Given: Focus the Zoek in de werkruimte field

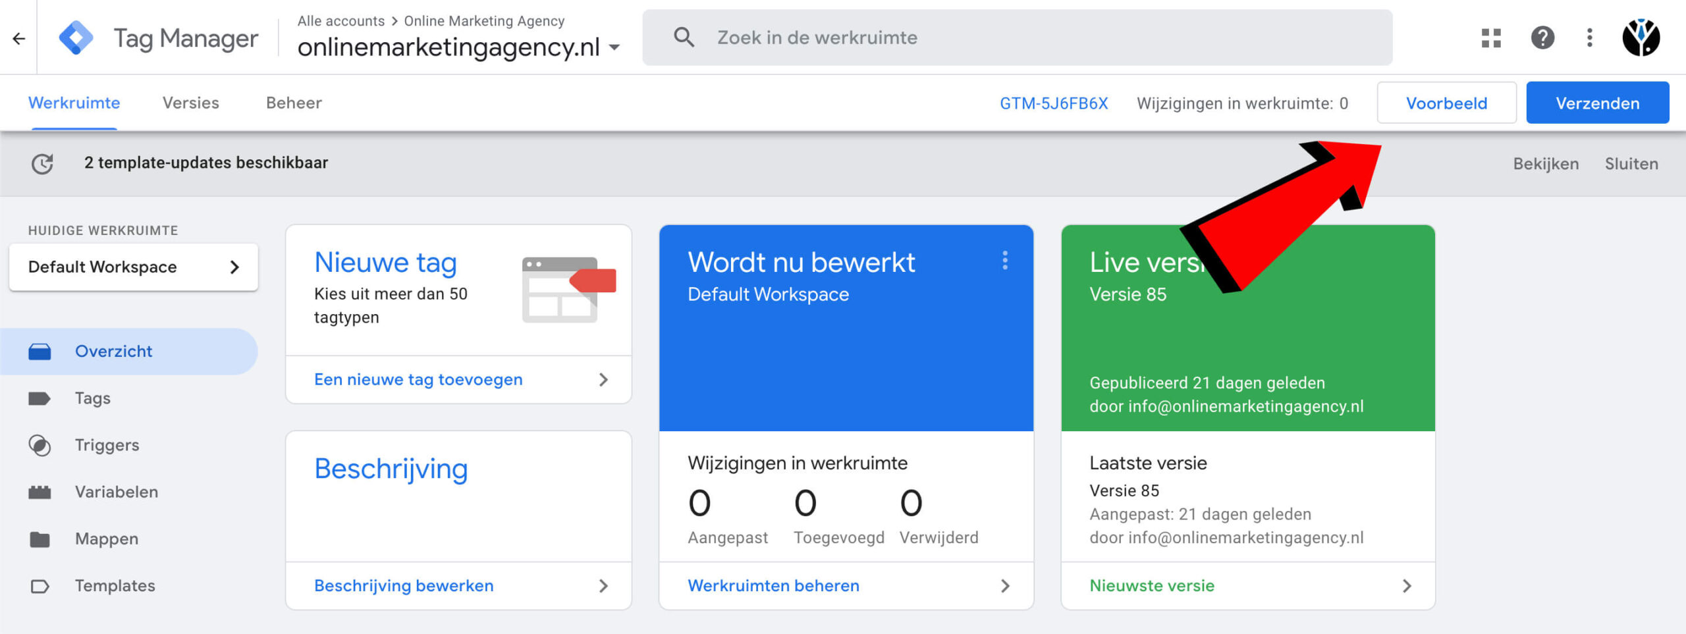Looking at the screenshot, I should click(x=1017, y=38).
